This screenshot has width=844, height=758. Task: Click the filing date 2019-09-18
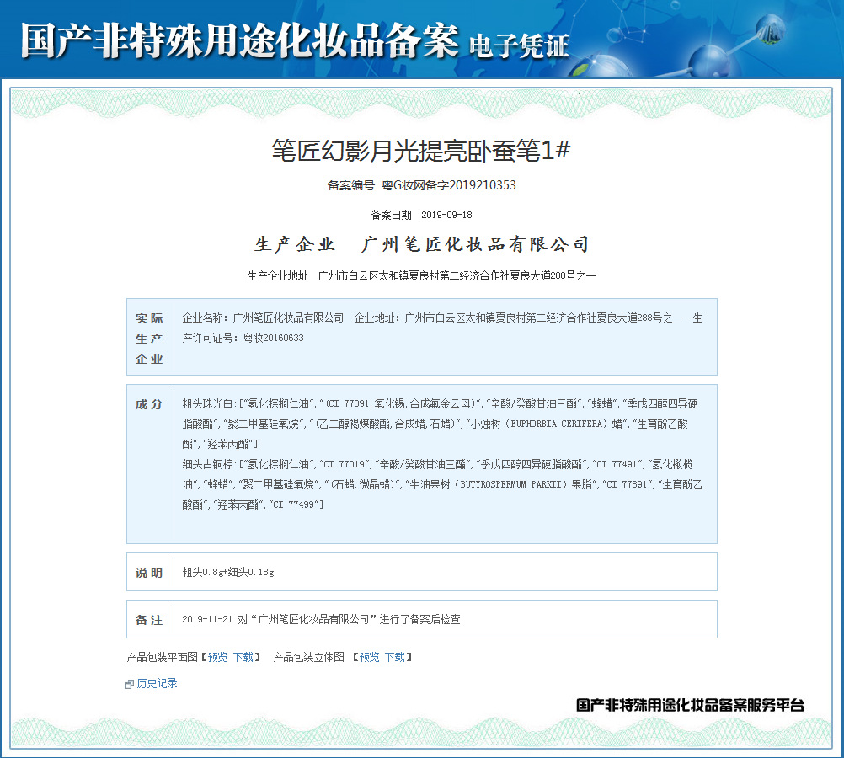click(446, 215)
